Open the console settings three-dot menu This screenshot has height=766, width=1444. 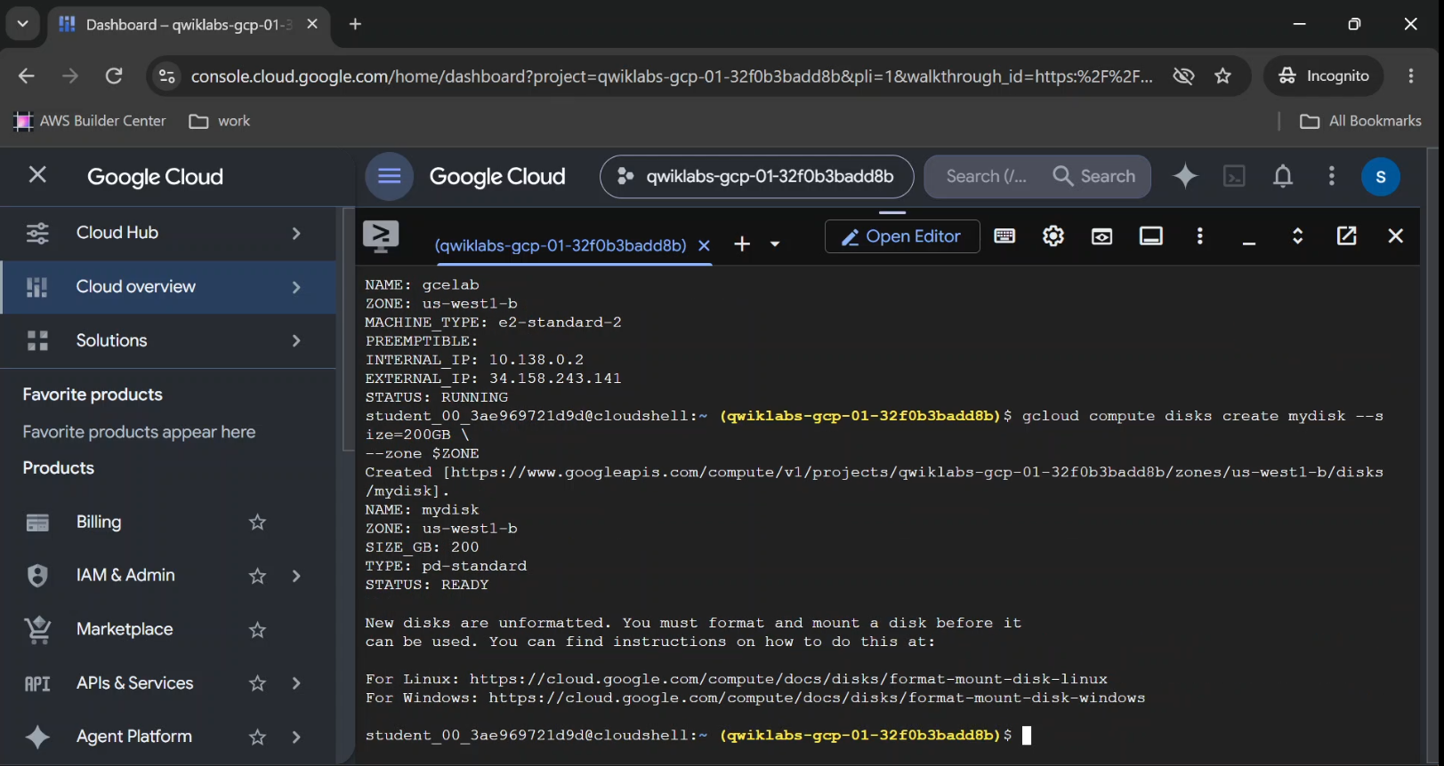1332,176
